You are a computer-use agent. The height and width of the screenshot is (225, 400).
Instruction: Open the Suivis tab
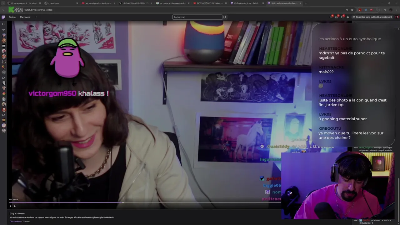click(12, 17)
